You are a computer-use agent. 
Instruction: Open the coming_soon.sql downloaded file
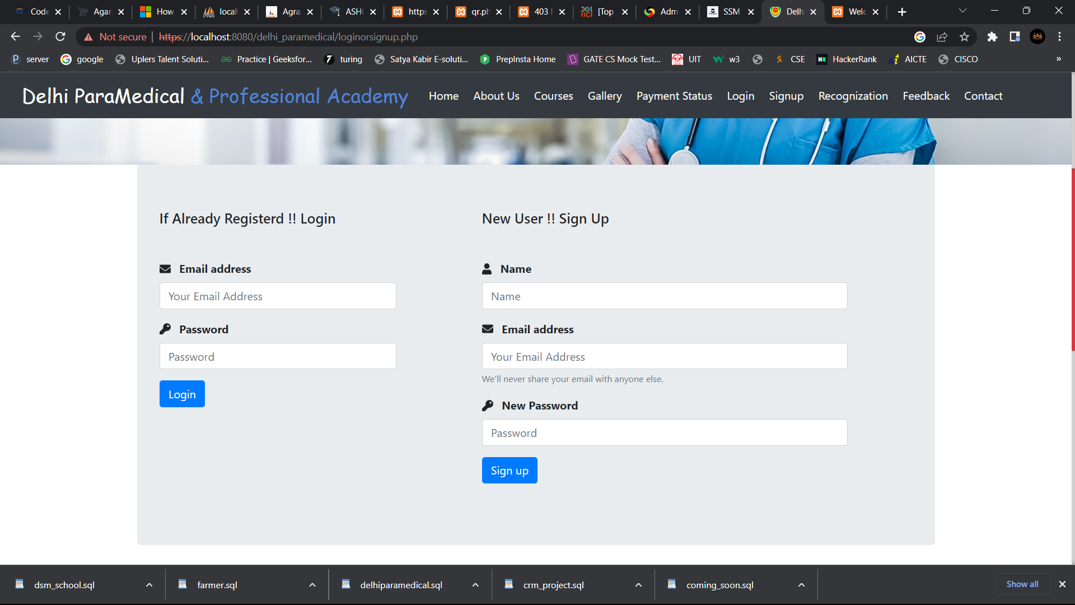coord(719,585)
